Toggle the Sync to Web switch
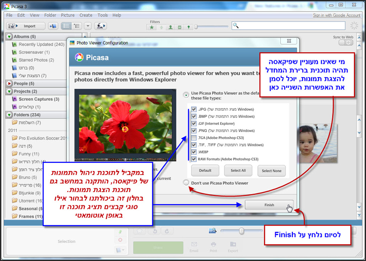The height and width of the screenshot is (261, 366). [346, 43]
